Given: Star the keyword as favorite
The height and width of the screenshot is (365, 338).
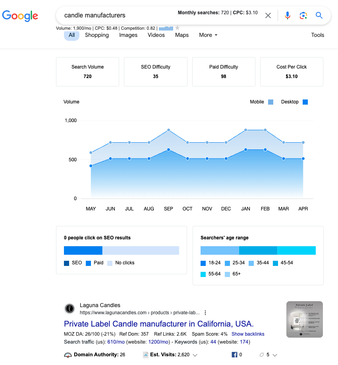Looking at the screenshot, I should click(x=177, y=28).
